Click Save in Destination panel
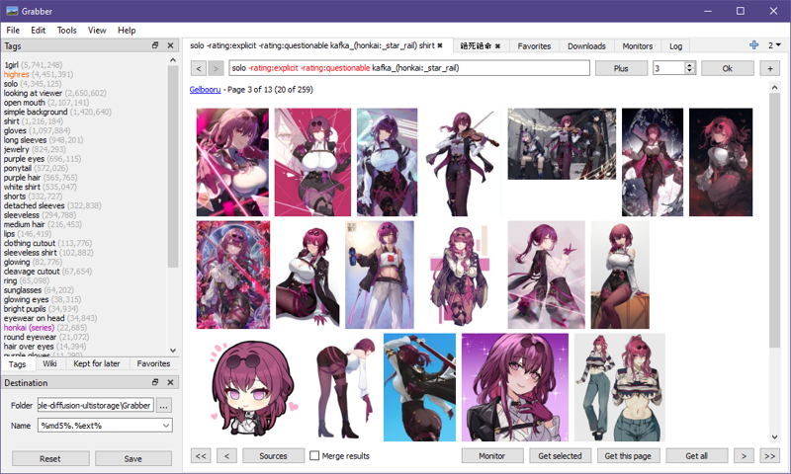 point(133,458)
